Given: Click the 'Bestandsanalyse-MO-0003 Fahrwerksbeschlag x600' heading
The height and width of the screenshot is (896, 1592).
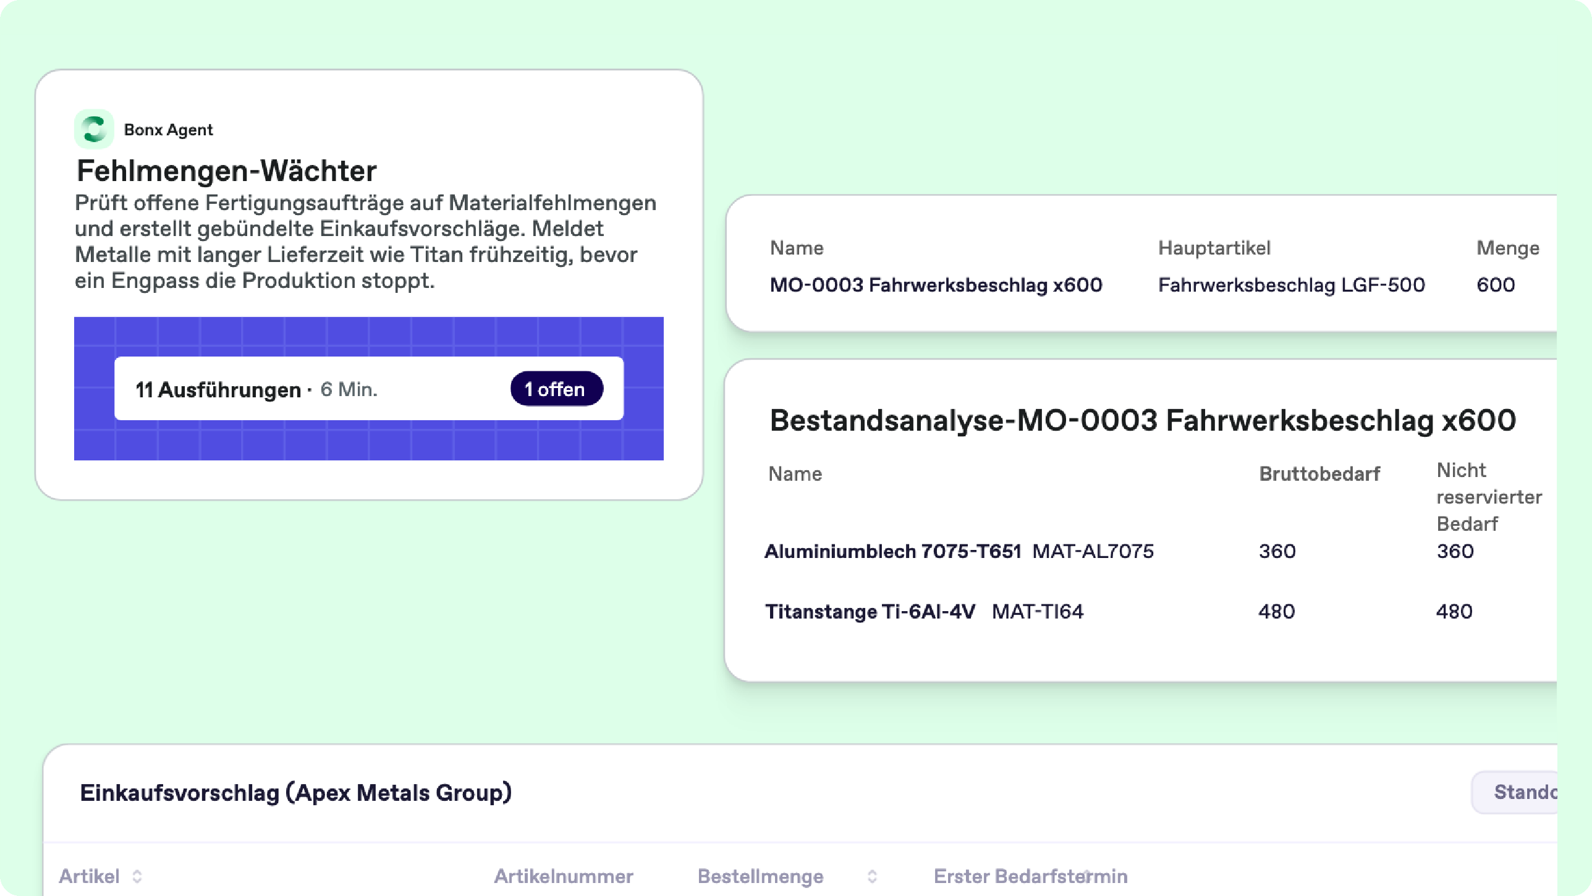Looking at the screenshot, I should click(x=1143, y=421).
